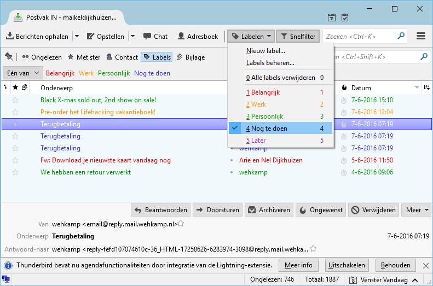The image size is (433, 286).
Task: Filter by the Werk label
Action: [86, 73]
